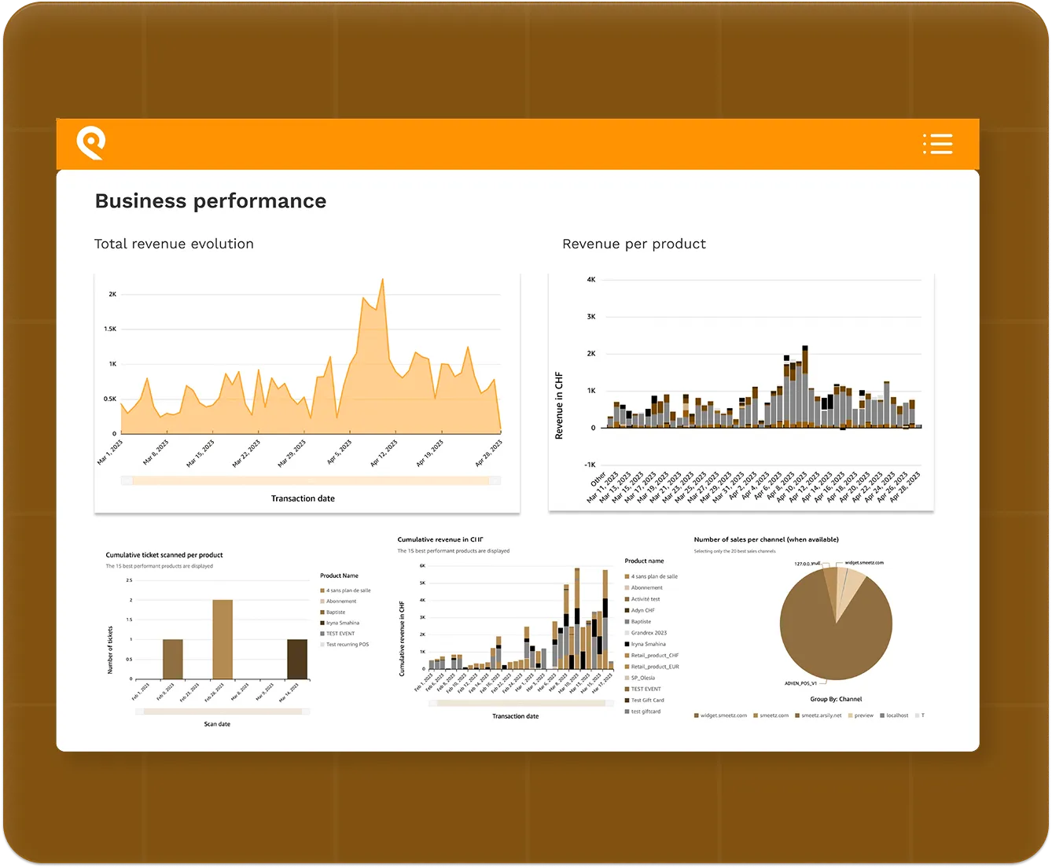
Task: Click the Cumulative revenue chart's date range slider
Action: [x=521, y=704]
